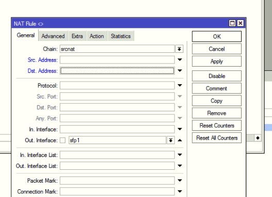Apply the NAT rule changes
The height and width of the screenshot is (197, 272).
[x=217, y=62]
